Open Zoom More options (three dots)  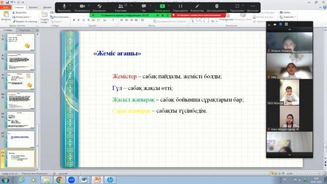click(x=253, y=7)
